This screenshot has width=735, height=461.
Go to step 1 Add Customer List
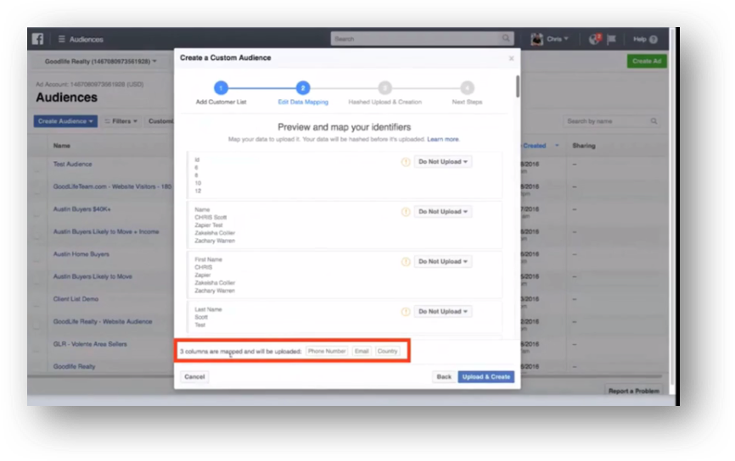point(221,88)
